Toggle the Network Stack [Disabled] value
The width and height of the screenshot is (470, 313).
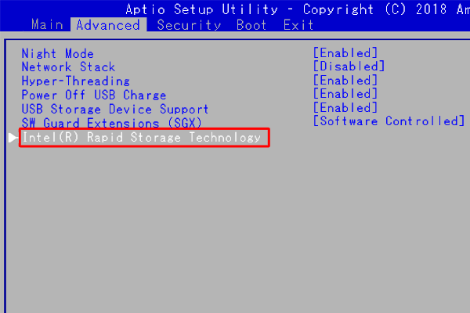(349, 67)
